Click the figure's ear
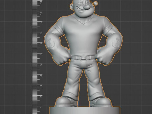Viewport: 152px width, 114px height. pos(72,7)
